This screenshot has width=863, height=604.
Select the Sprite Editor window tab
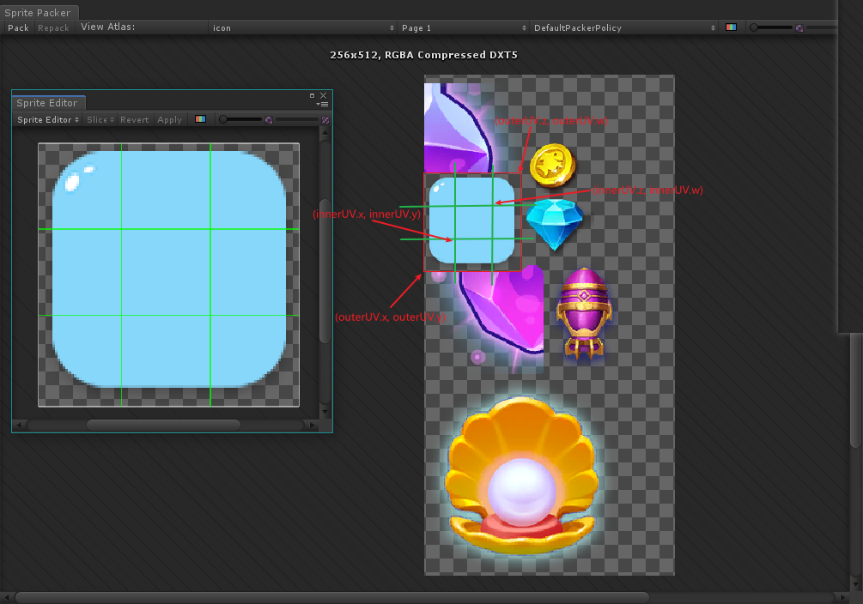[46, 103]
